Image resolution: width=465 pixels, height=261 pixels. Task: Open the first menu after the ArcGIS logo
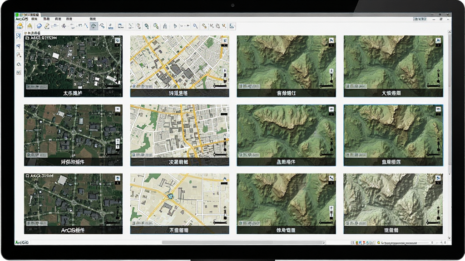(35, 19)
